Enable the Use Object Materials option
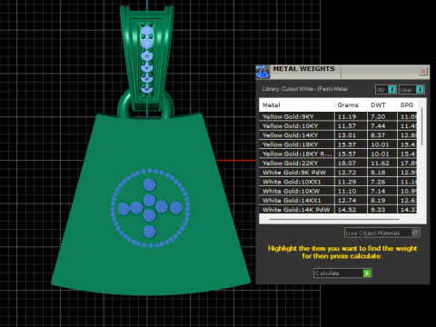The width and height of the screenshot is (436, 327). coord(382,233)
